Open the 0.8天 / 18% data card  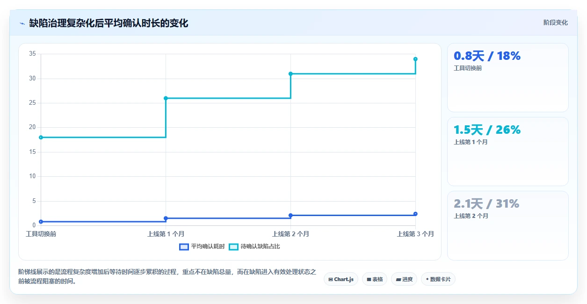click(508, 78)
